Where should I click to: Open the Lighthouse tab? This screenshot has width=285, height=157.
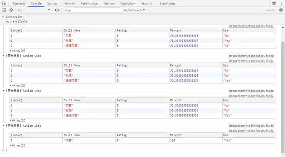167,3
